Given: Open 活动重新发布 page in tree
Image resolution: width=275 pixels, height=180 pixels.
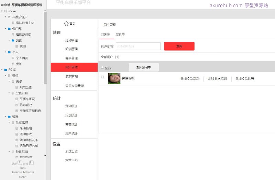Looking at the screenshot, I should point(29,140).
